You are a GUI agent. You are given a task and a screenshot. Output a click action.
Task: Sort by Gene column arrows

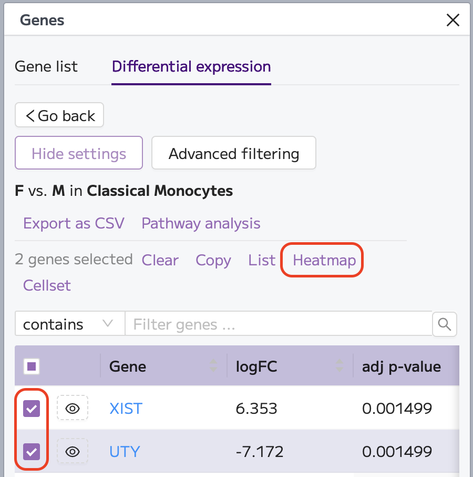[x=213, y=366]
